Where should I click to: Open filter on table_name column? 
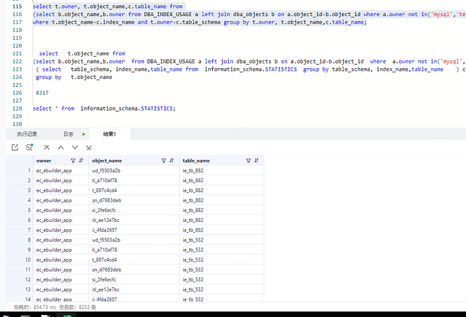[x=249, y=161]
